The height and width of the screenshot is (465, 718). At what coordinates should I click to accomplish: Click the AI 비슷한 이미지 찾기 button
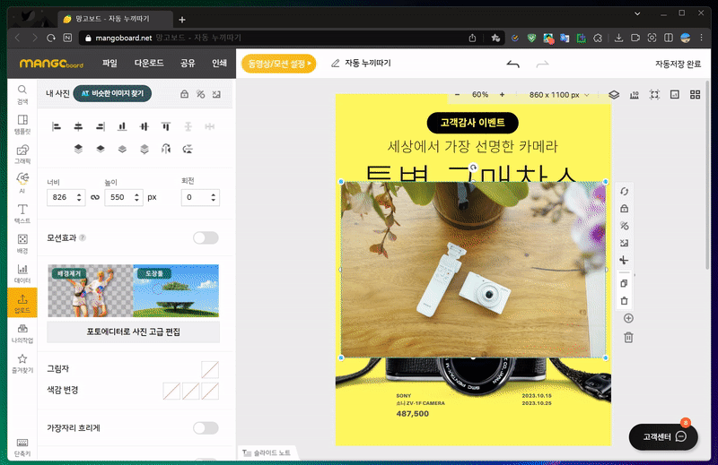[x=112, y=94]
